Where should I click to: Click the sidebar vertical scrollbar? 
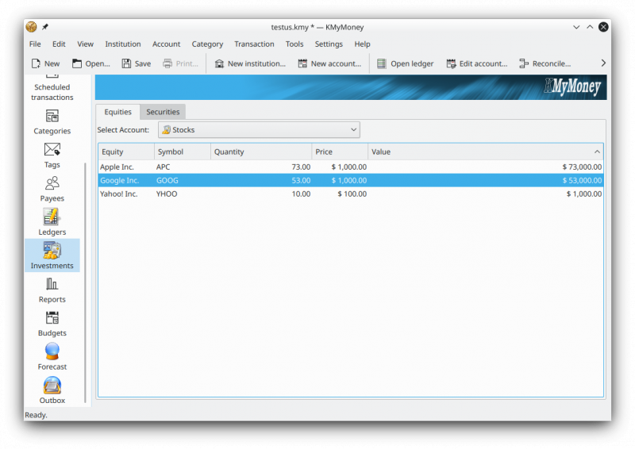(85, 283)
